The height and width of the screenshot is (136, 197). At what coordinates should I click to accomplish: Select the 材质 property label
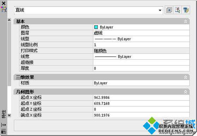(x=25, y=83)
